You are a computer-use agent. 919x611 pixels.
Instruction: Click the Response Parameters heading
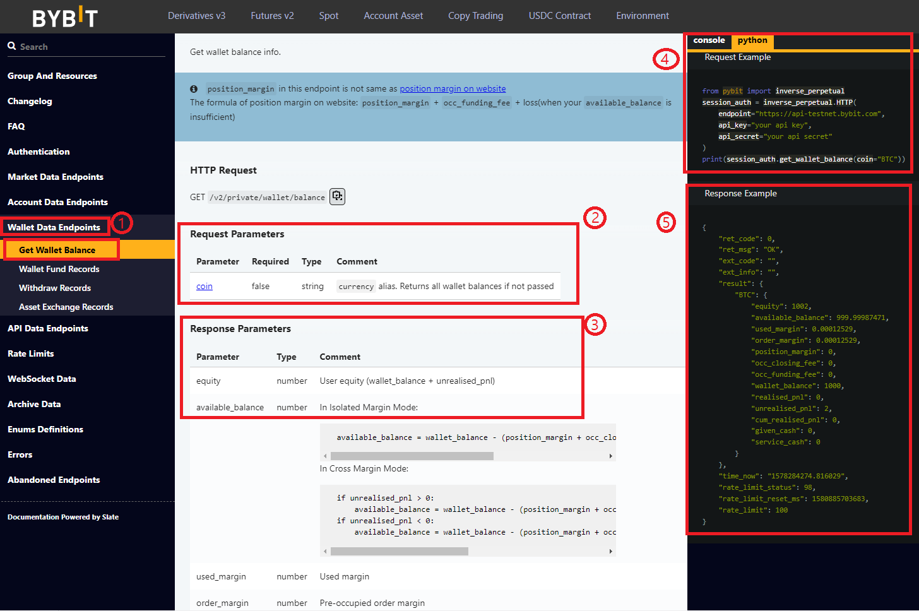click(x=240, y=329)
